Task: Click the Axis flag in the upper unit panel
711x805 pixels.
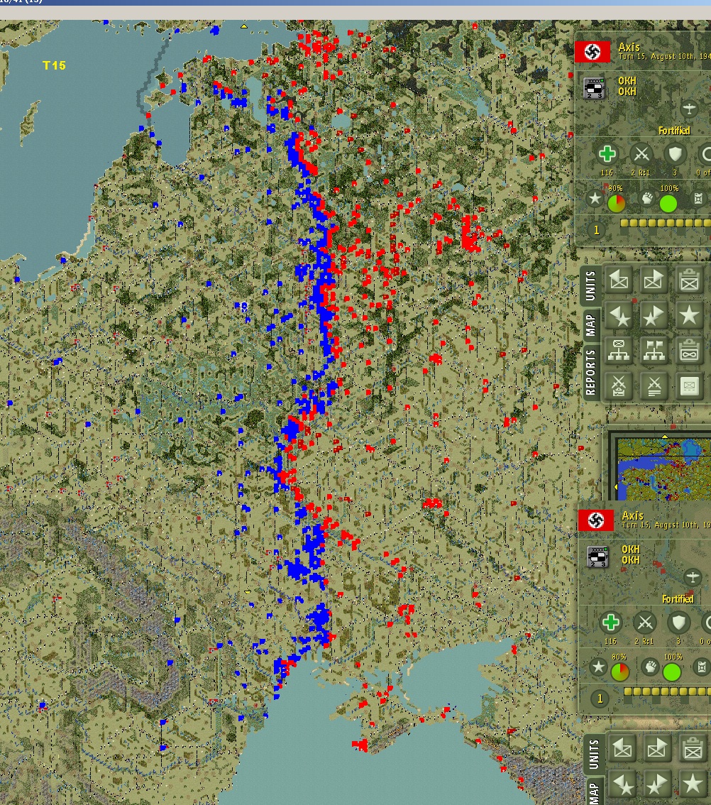Action: pyautogui.click(x=592, y=51)
